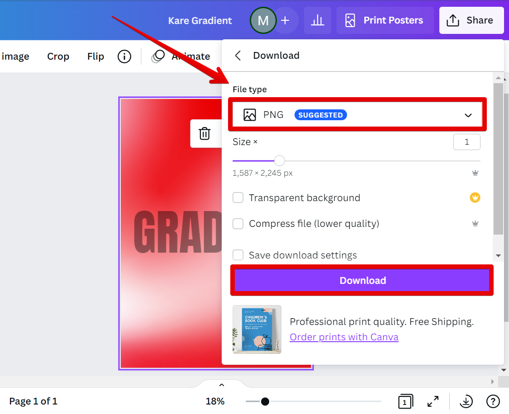
Task: Go back using the Download panel chevron
Action: tap(238, 55)
